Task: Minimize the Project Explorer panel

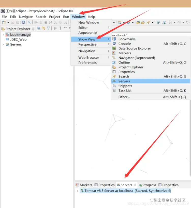Action: coord(65,28)
